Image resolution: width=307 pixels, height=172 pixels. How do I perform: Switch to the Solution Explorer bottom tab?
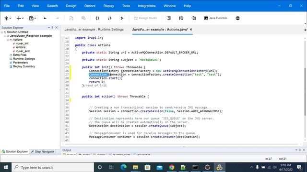[15, 151]
